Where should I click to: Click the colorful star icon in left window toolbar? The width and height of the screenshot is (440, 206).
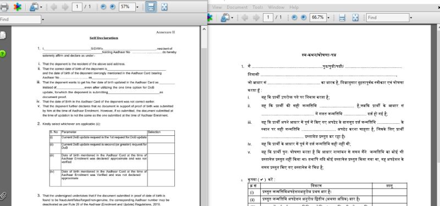point(18,7)
